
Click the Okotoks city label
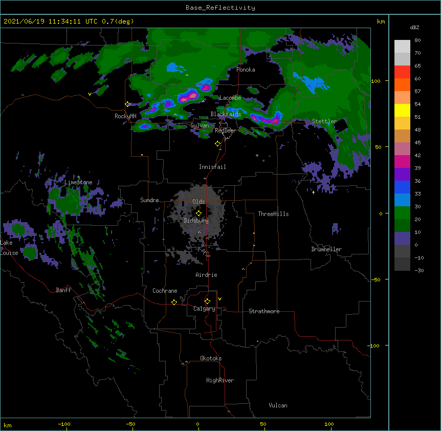coord(211,358)
